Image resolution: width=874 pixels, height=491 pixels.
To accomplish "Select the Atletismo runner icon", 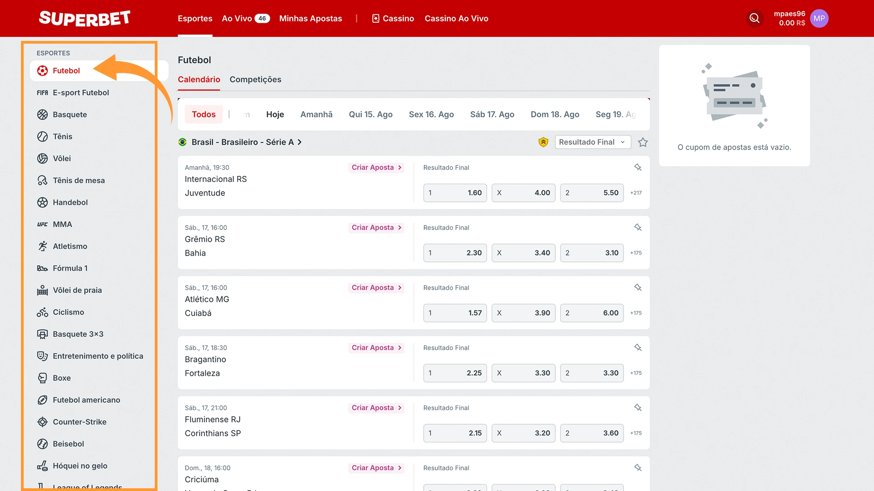I will pos(42,246).
